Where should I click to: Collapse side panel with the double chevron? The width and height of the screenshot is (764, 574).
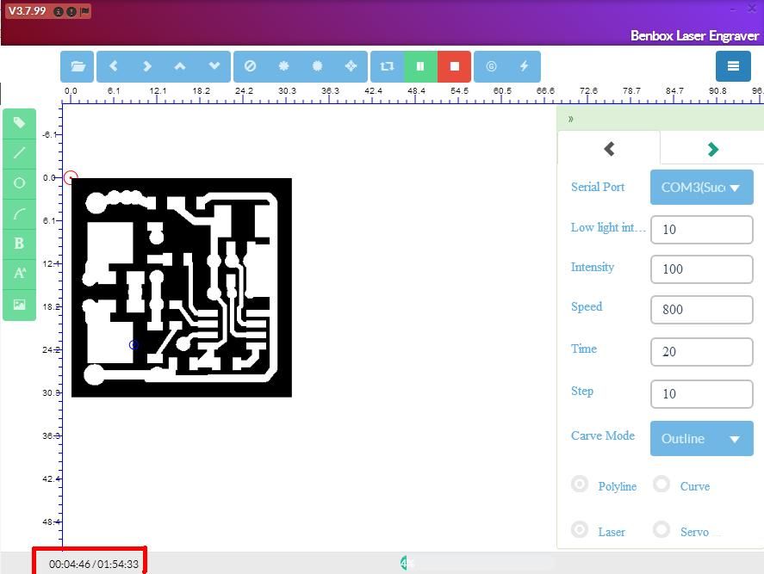(x=571, y=119)
